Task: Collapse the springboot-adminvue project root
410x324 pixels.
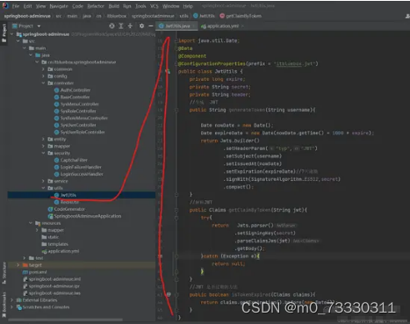Action: tap(12, 34)
